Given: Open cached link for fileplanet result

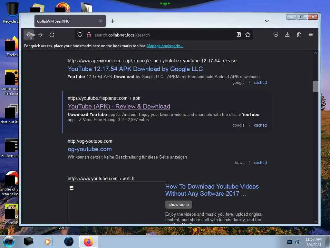Looking at the screenshot, I should click(260, 125).
